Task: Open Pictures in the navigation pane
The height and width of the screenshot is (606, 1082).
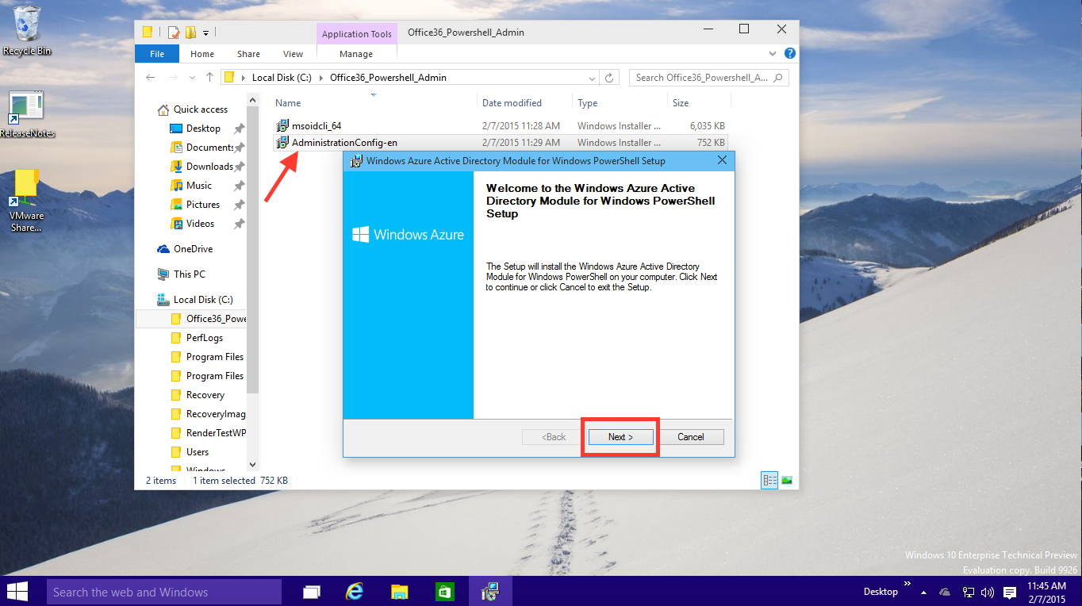Action: [x=203, y=205]
